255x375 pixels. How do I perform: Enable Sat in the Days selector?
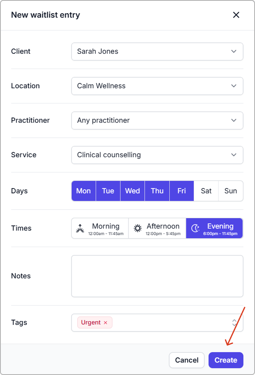point(206,191)
